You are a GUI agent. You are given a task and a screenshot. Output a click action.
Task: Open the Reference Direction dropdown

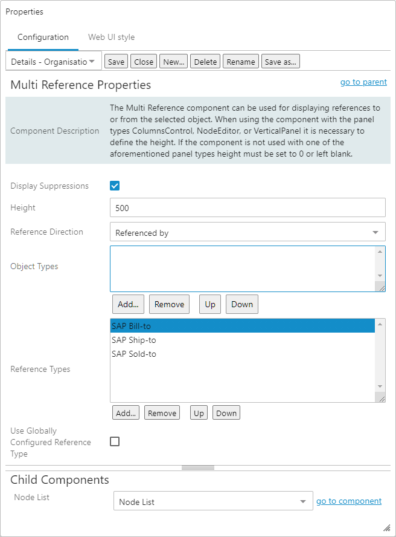(x=247, y=232)
